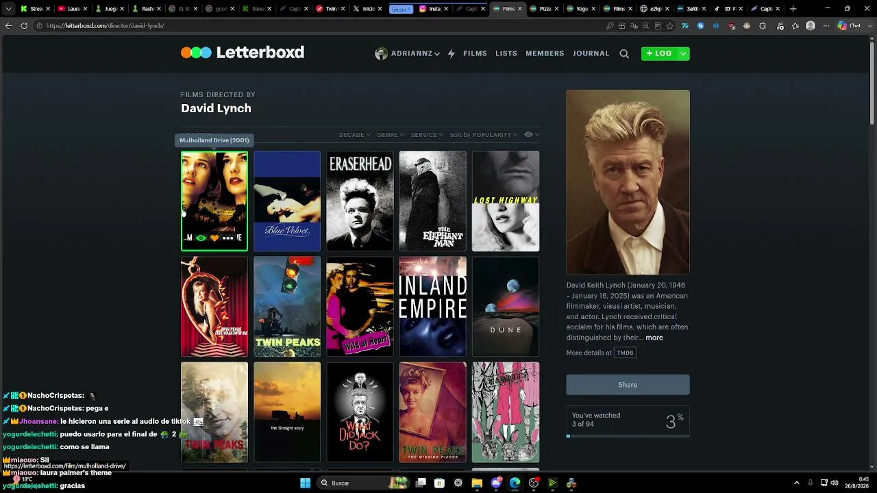Image resolution: width=877 pixels, height=493 pixels.
Task: Click the Share button
Action: point(628,385)
